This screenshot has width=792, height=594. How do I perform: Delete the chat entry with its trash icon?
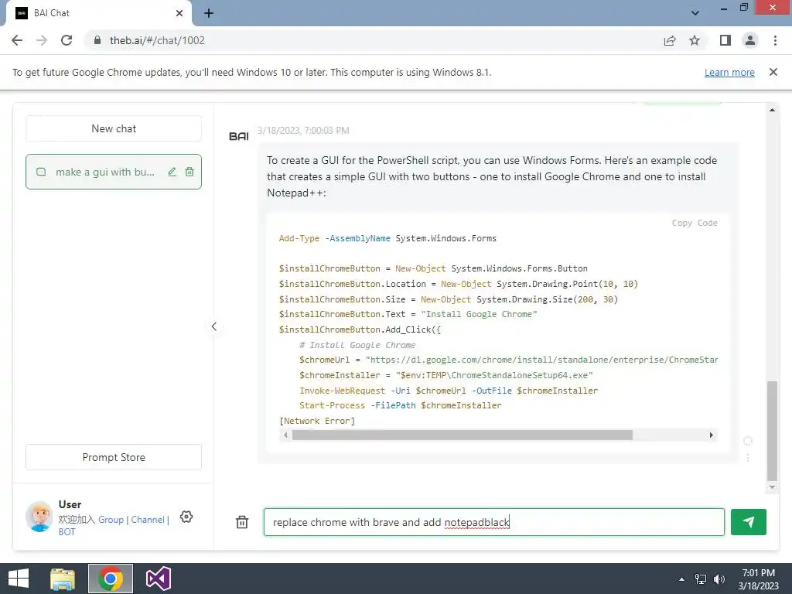tap(189, 172)
